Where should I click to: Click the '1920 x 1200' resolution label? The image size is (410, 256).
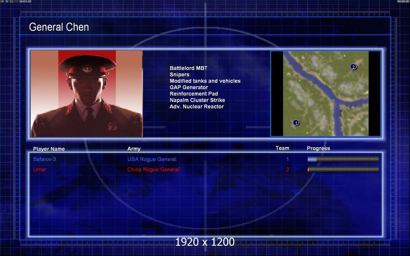pyautogui.click(x=205, y=242)
